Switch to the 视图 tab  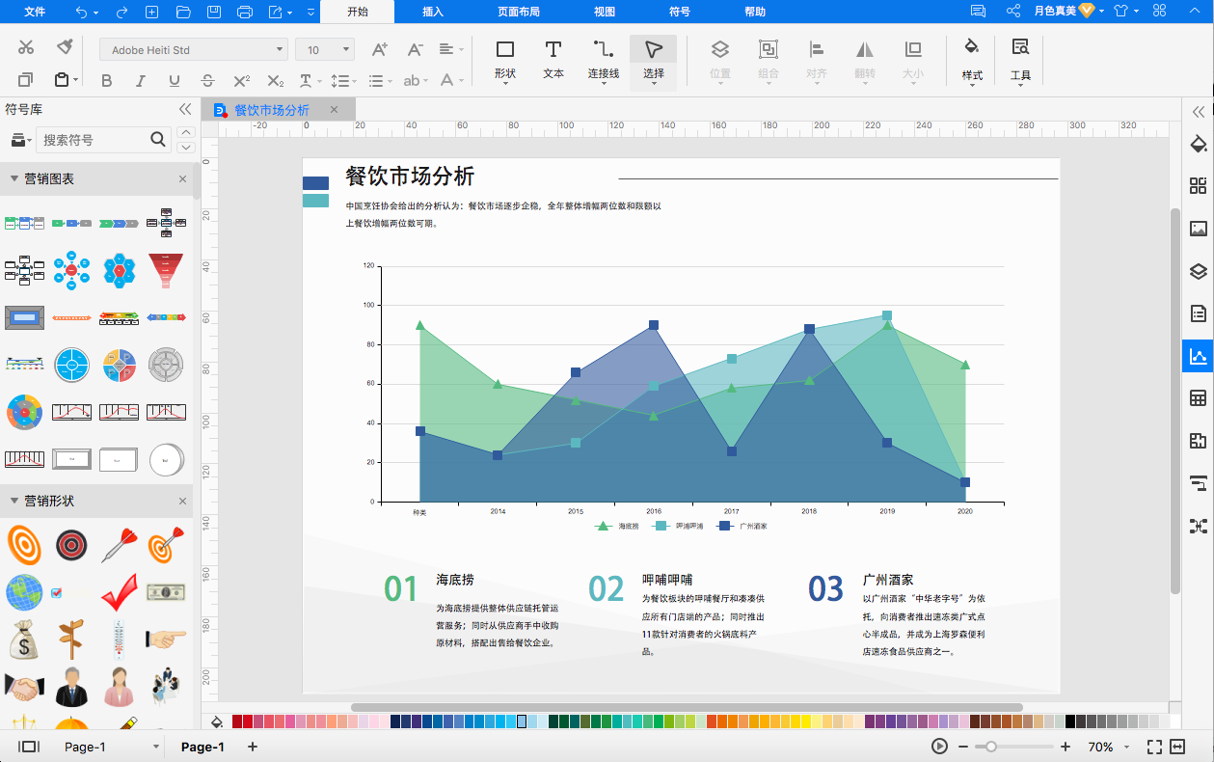(605, 12)
